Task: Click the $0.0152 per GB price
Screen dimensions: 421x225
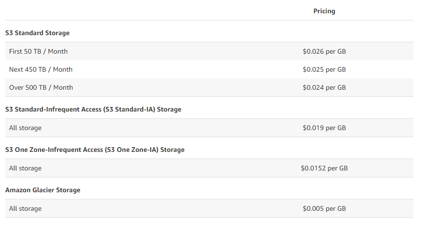Action: 324,168
